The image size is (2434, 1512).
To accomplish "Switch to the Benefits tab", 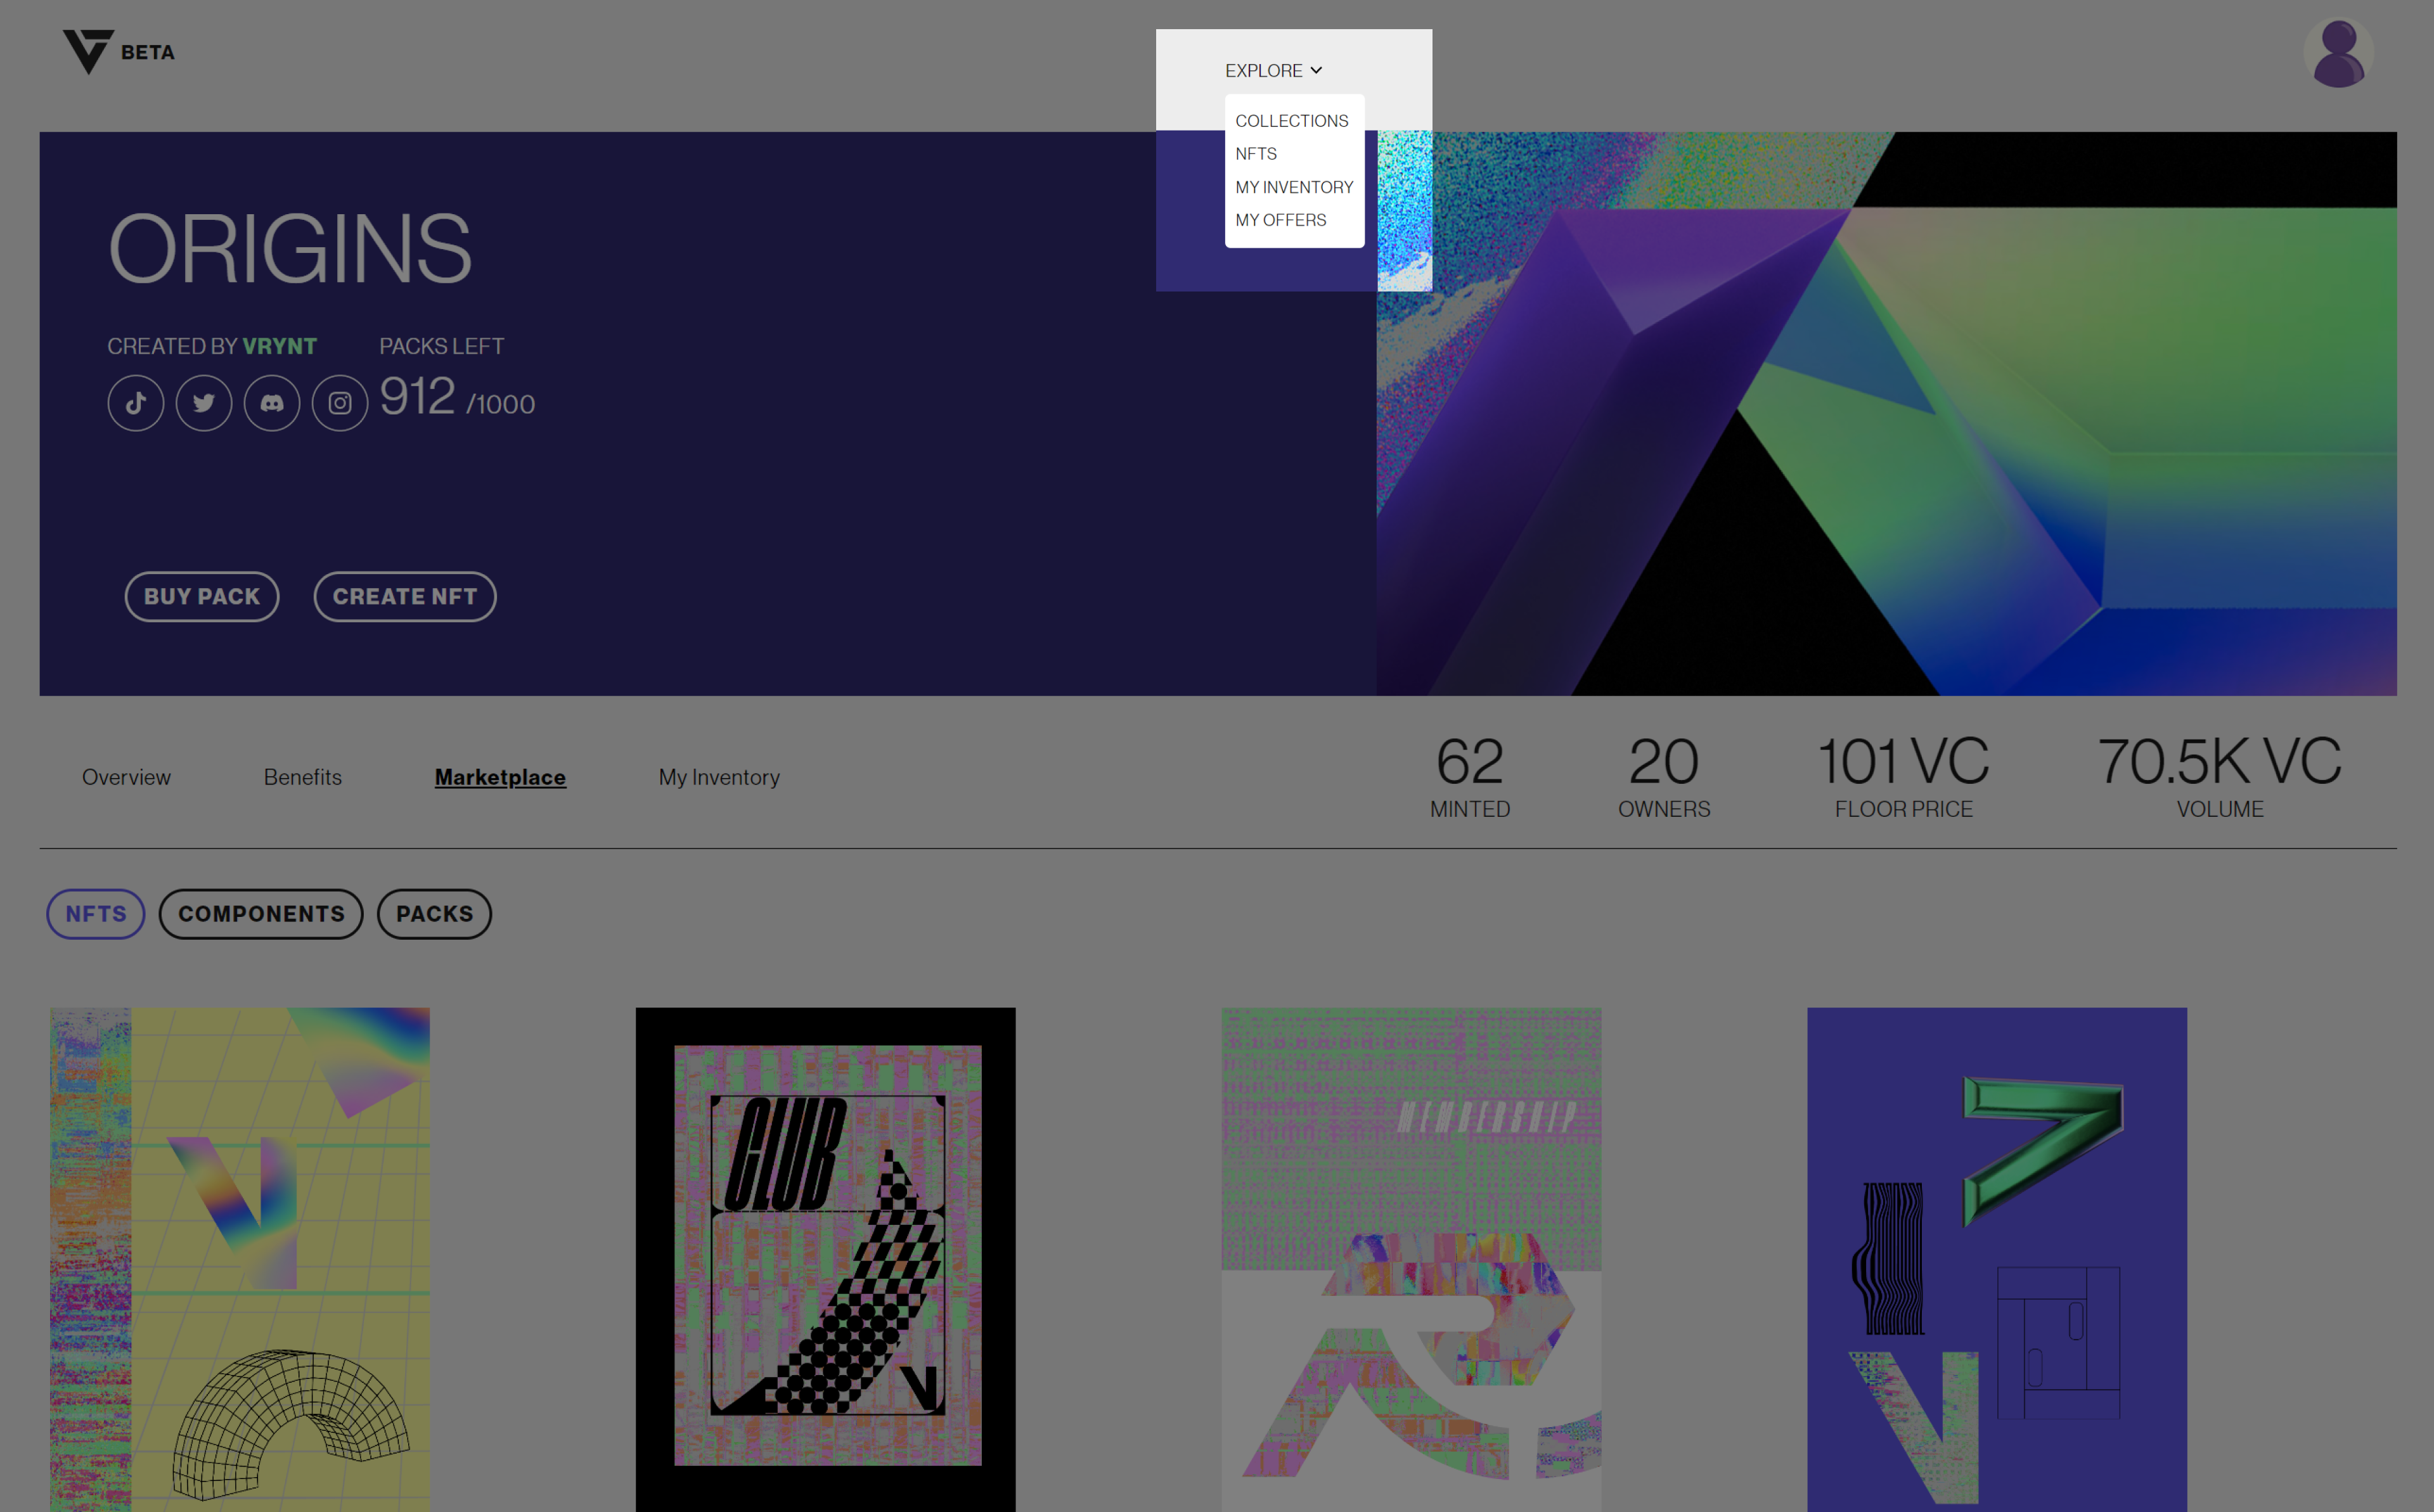I will (303, 777).
